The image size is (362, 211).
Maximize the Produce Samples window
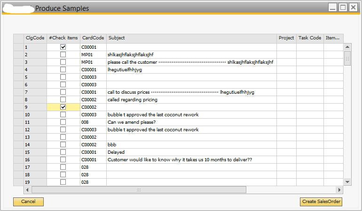click(343, 8)
